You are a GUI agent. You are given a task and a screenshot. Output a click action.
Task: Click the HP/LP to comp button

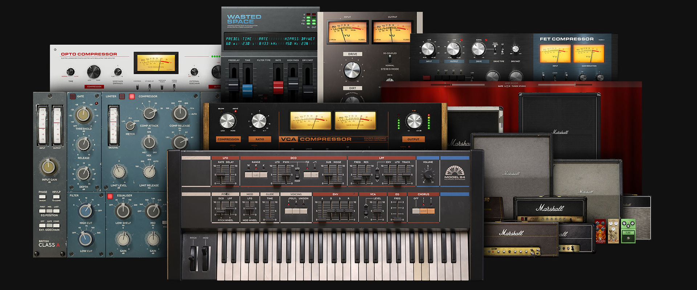click(56, 196)
